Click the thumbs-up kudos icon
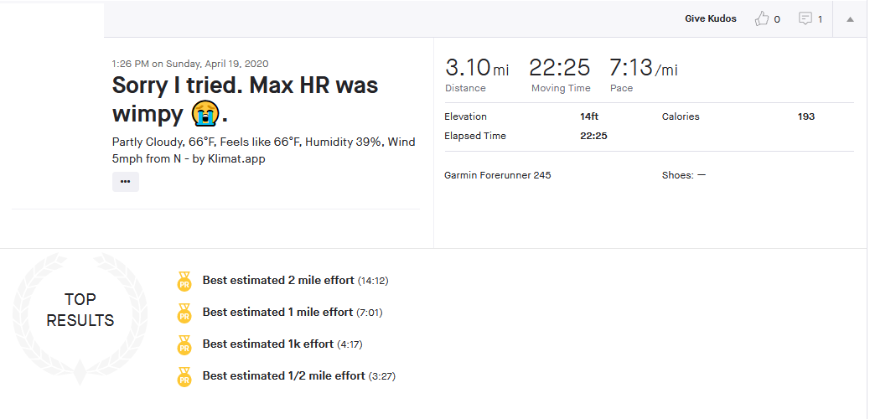The width and height of the screenshot is (870, 419). pos(761,19)
